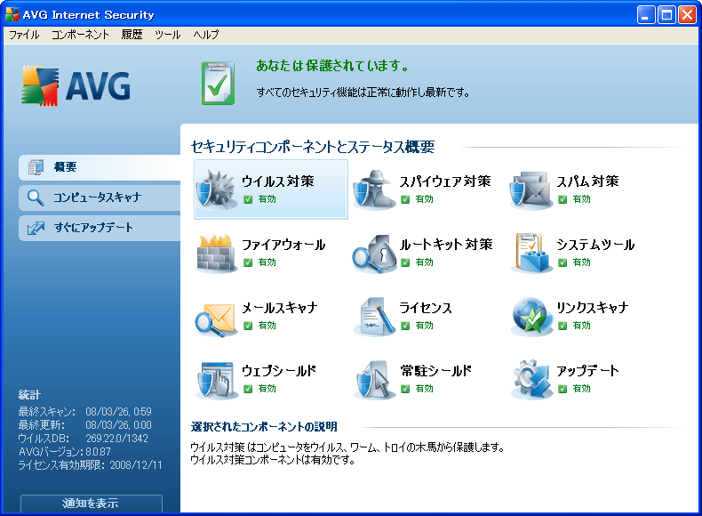Click the 最終スキャン: 08/03/26, 0:59 statistic
This screenshot has width=702, height=516.
[85, 412]
